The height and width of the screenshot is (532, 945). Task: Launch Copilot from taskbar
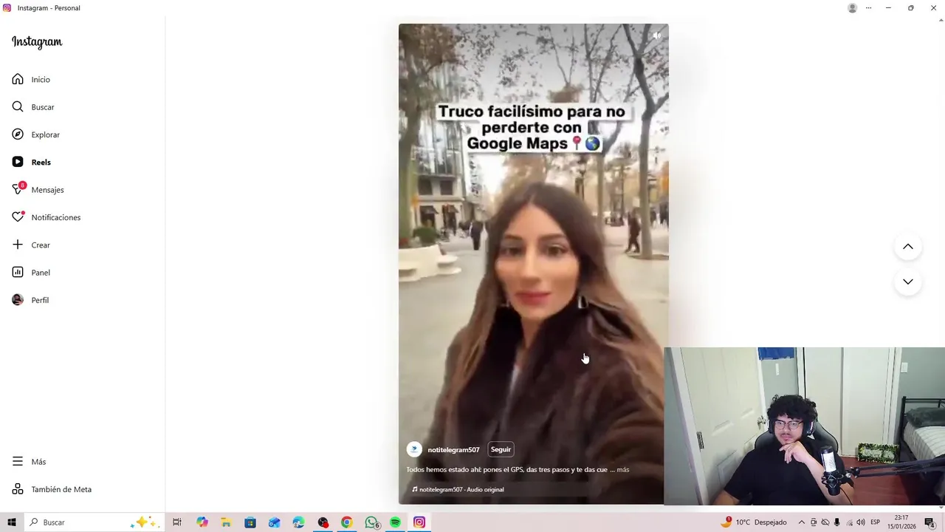[202, 522]
